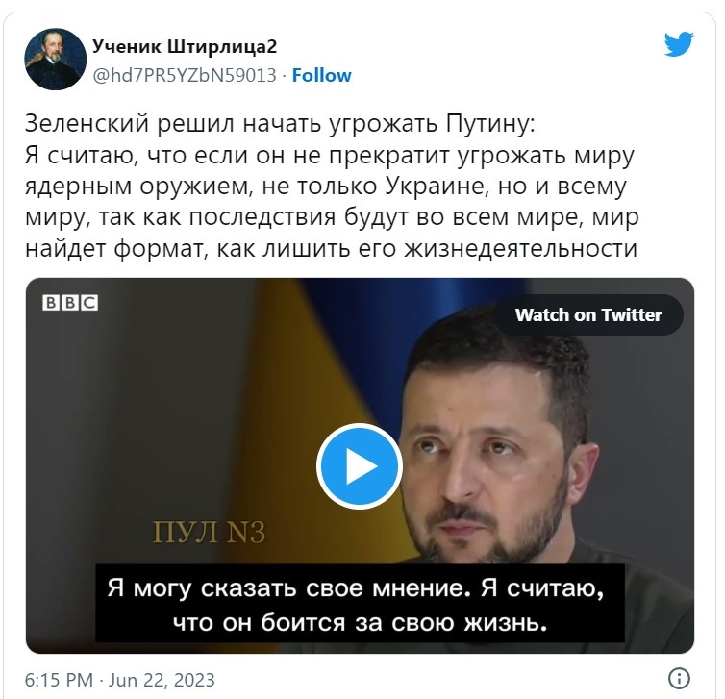Click the BBC logo in video

(x=70, y=303)
